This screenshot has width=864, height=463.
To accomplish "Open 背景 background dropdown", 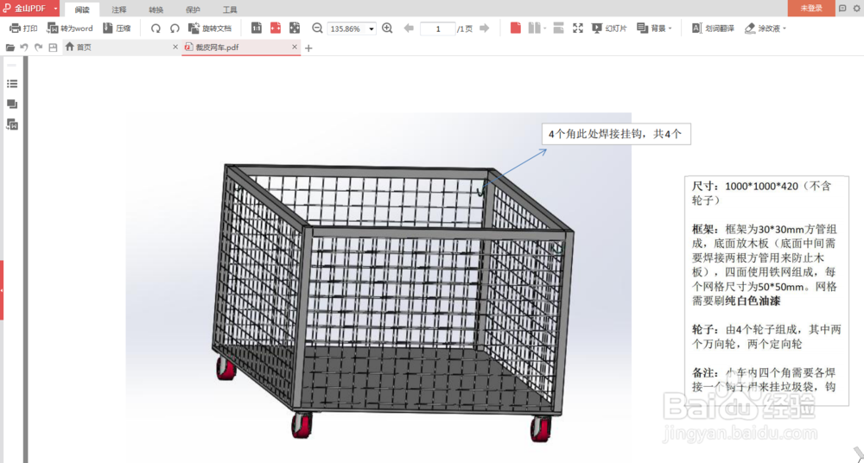I will (x=655, y=29).
